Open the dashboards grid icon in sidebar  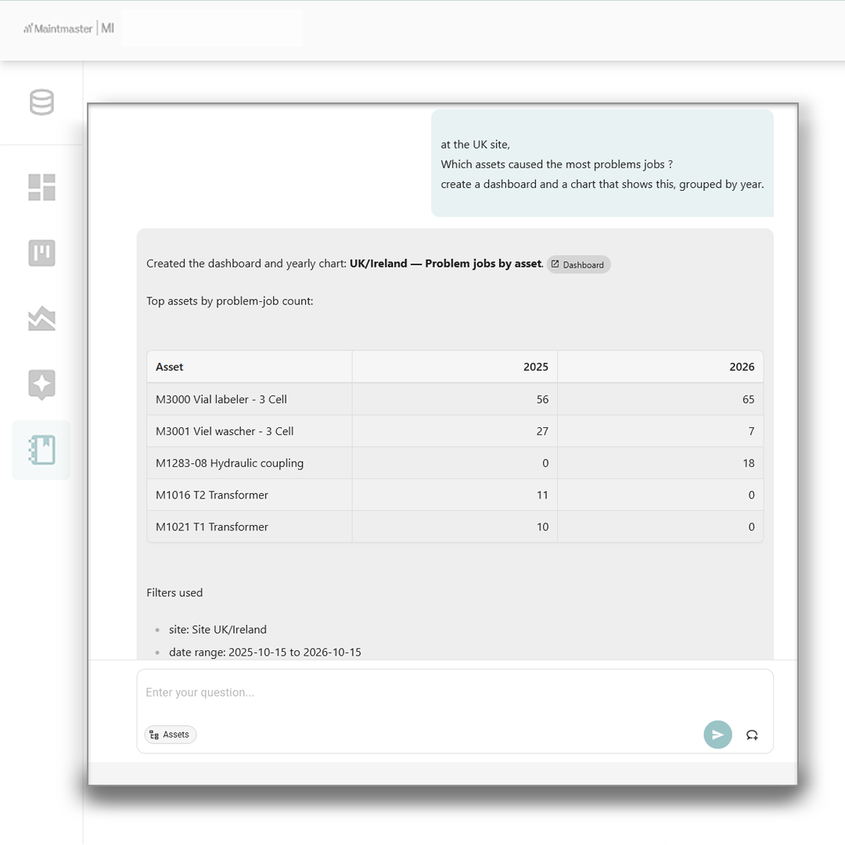pyautogui.click(x=41, y=188)
